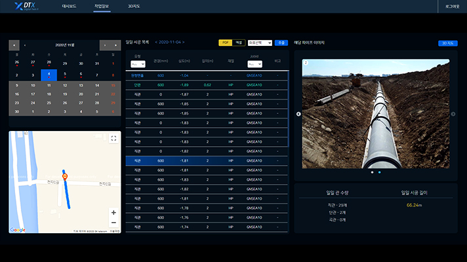Open the 좌표선택 dropdown
This screenshot has height=262, width=467.
pos(260,43)
